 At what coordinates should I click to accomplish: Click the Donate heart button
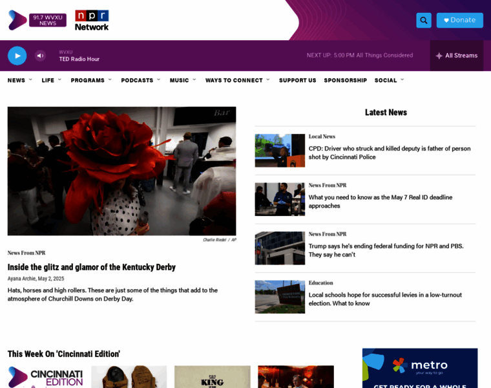pos(460,21)
